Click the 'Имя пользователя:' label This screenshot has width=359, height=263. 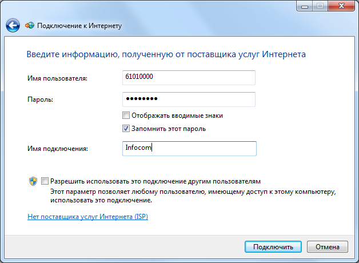57,78
